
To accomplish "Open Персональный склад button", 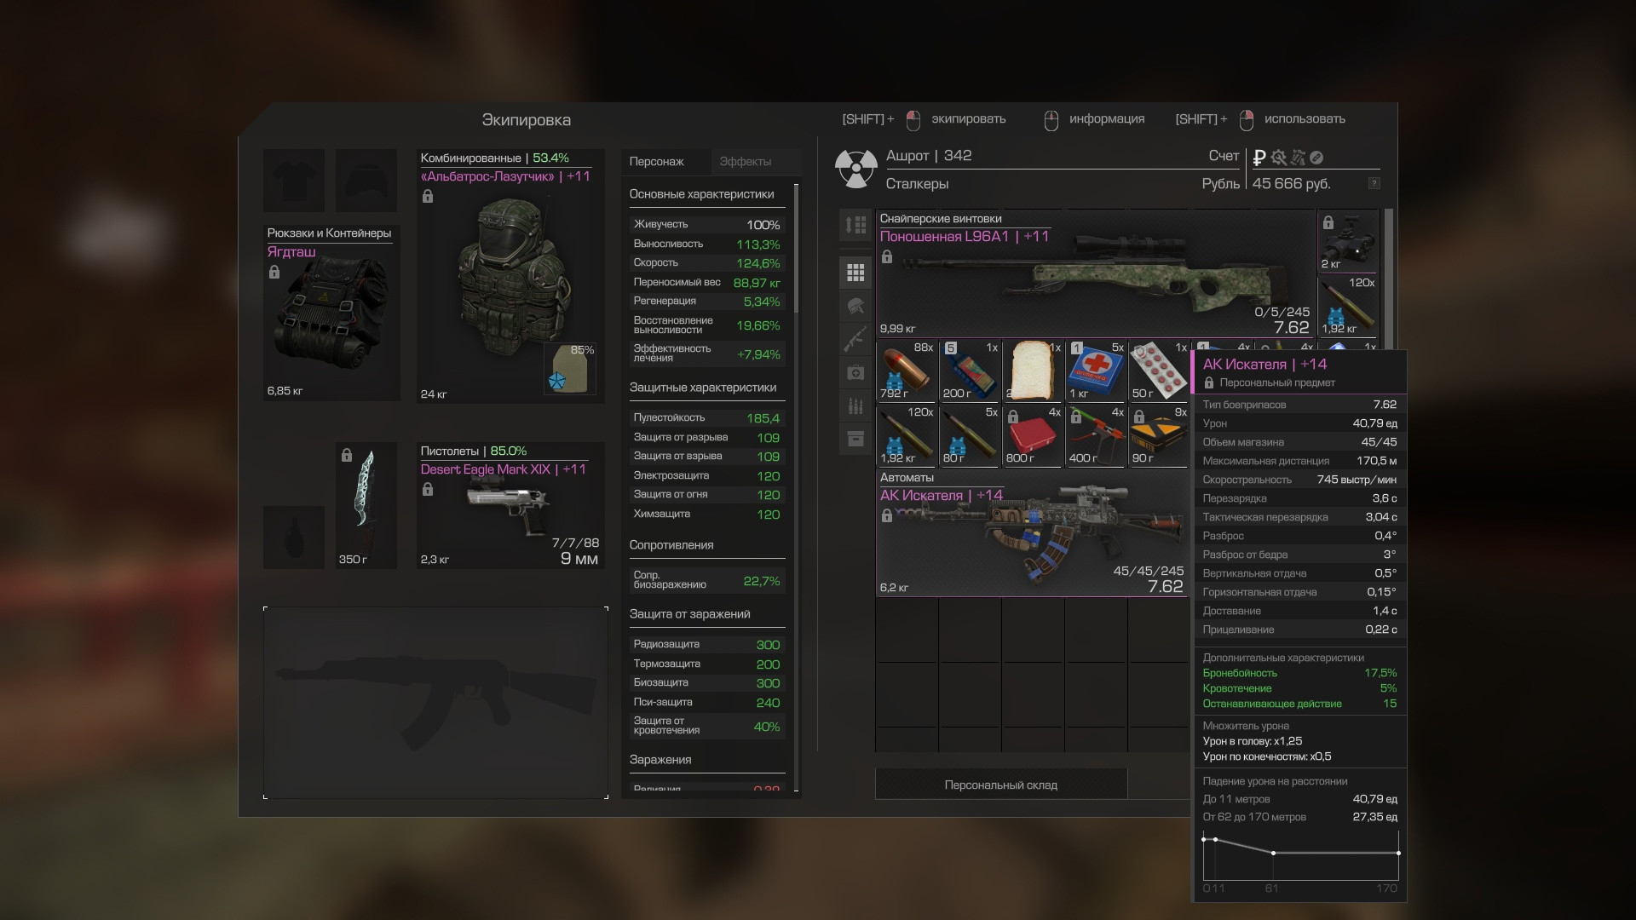I will (1001, 785).
